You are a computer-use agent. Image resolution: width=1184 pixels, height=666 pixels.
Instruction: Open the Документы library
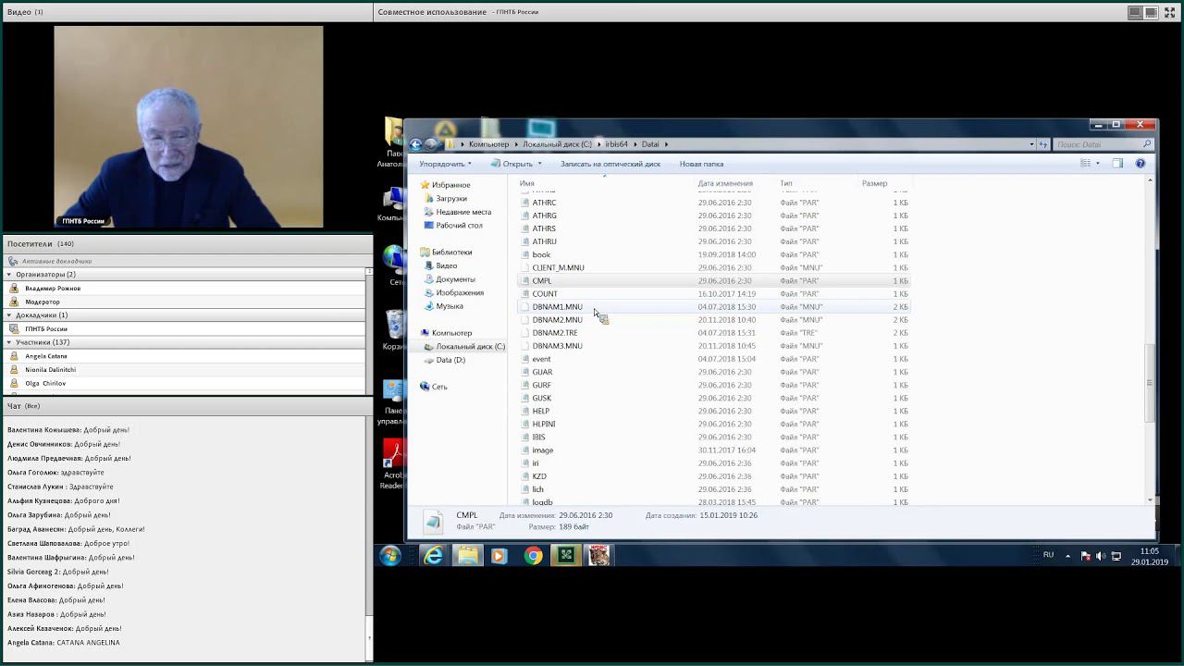click(455, 279)
